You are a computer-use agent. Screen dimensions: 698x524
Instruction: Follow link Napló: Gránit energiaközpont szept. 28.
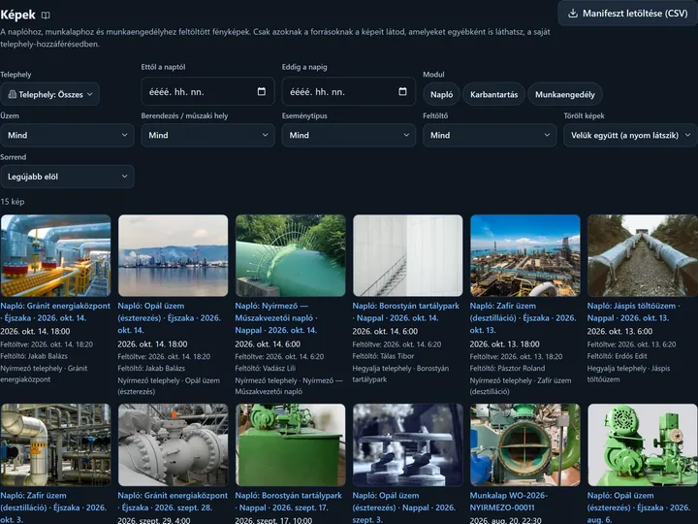(x=173, y=502)
